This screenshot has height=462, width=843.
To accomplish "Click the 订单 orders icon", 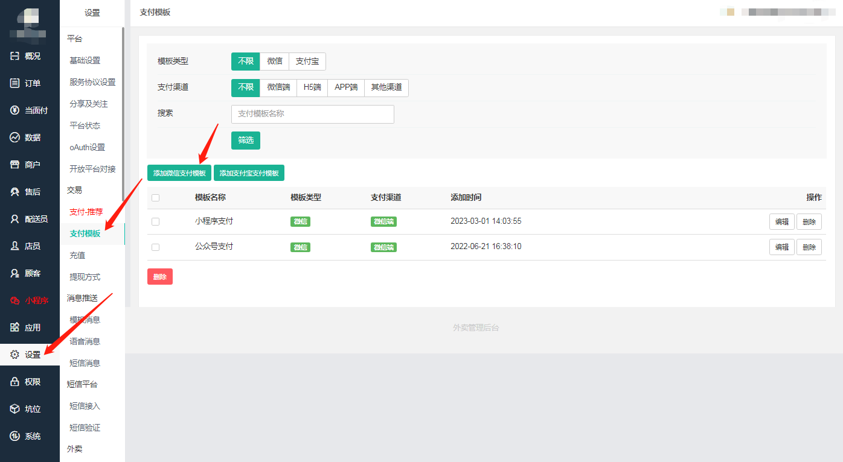I will (15, 83).
